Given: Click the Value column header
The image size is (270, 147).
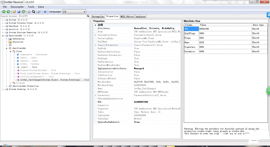Looking at the screenshot, I should [x=225, y=25].
